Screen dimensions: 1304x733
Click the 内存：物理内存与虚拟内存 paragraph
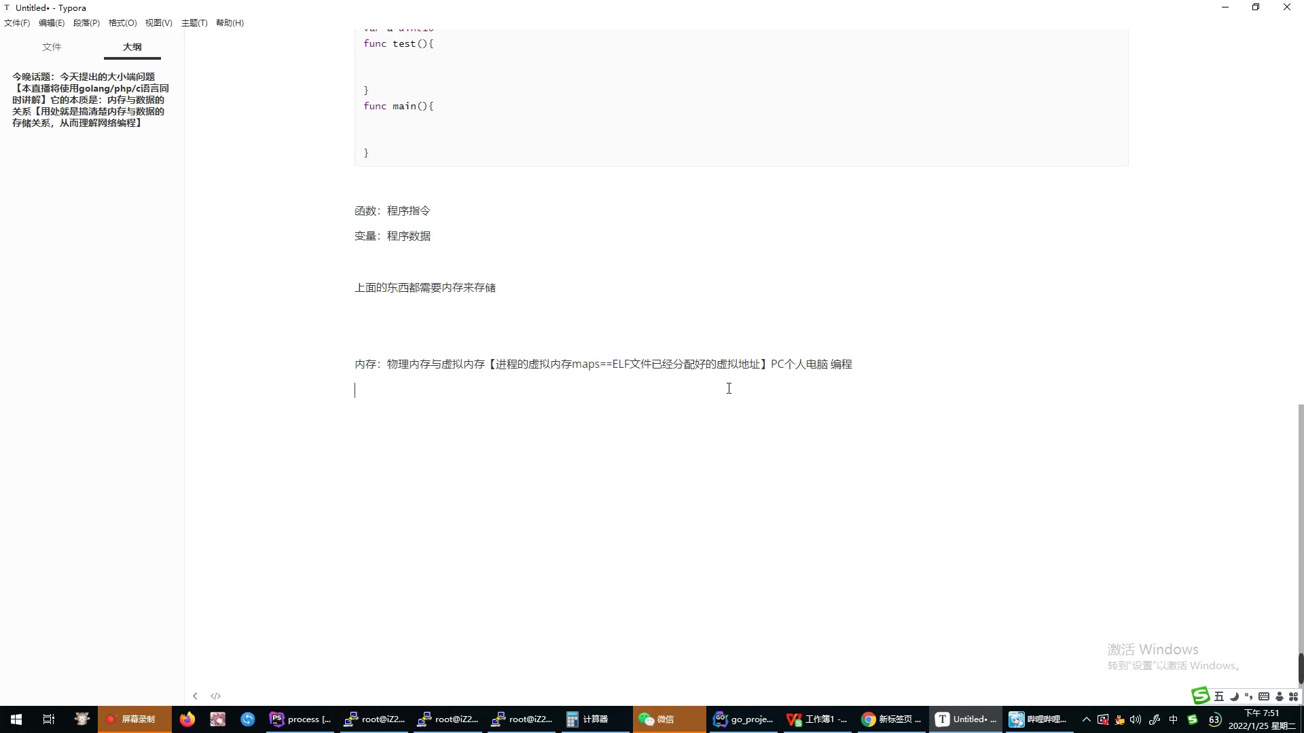coord(603,364)
